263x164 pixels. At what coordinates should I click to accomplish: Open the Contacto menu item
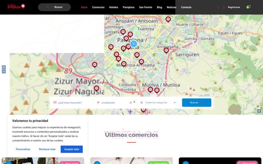pyautogui.click(x=186, y=7)
